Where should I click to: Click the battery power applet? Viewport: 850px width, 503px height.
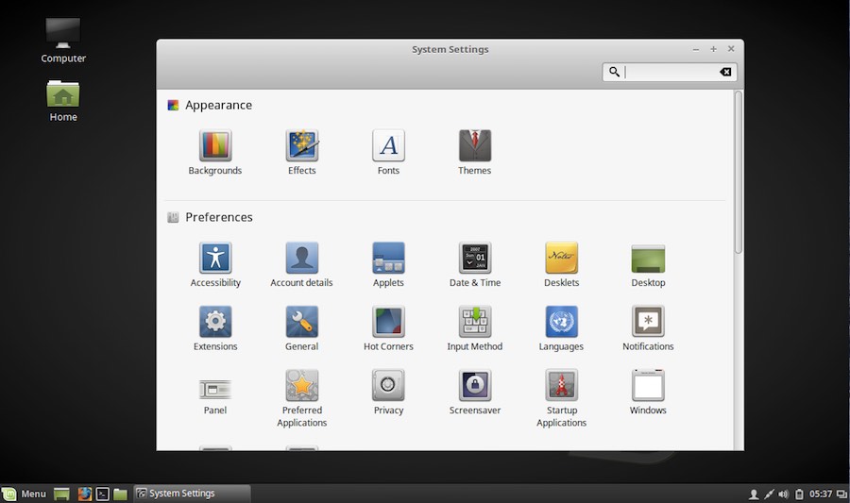click(x=799, y=494)
